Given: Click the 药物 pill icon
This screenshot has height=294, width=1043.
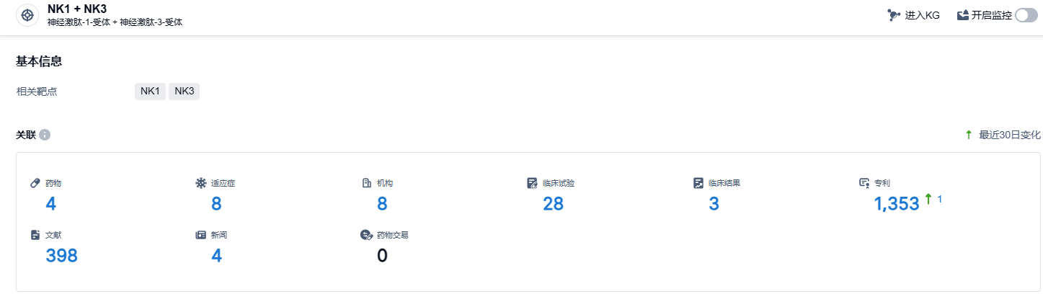Looking at the screenshot, I should point(35,183).
